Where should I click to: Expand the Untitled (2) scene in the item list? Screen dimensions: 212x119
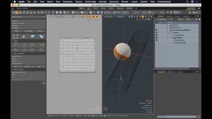(x=167, y=27)
